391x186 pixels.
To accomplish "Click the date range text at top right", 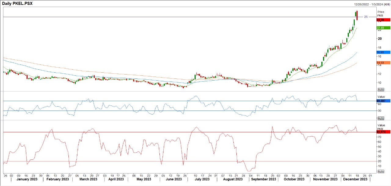I will [371, 4].
